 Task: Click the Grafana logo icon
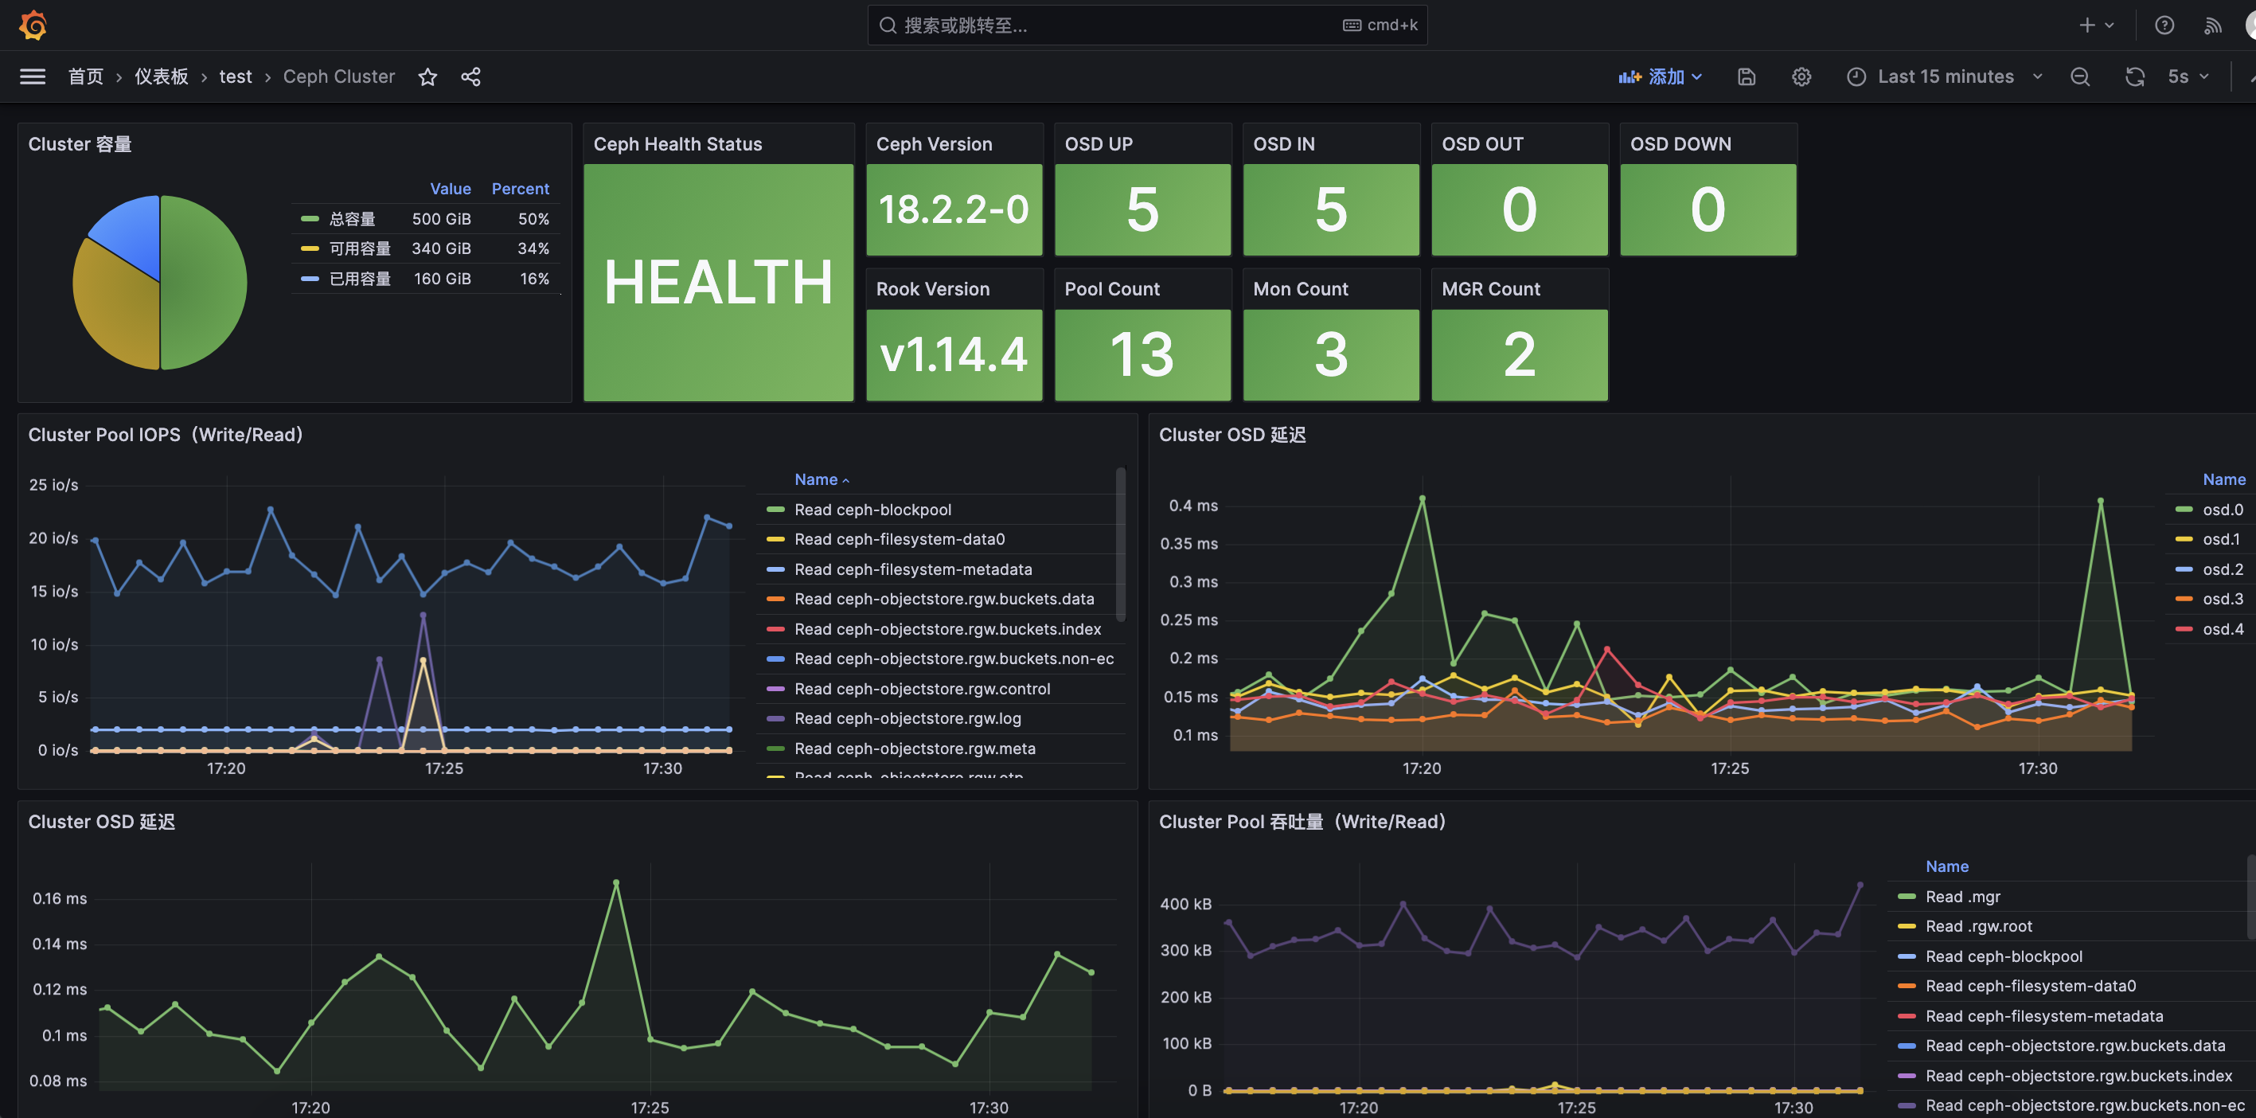coord(33,25)
